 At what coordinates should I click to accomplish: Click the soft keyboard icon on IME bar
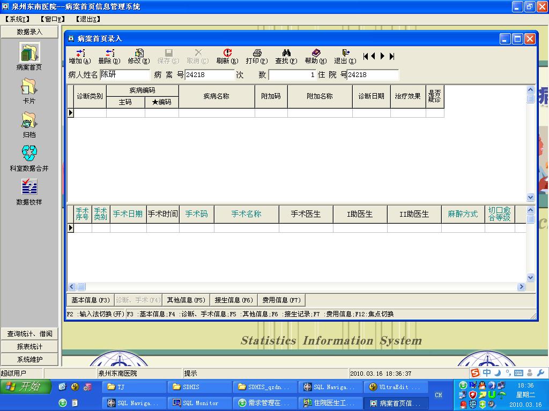[518, 373]
